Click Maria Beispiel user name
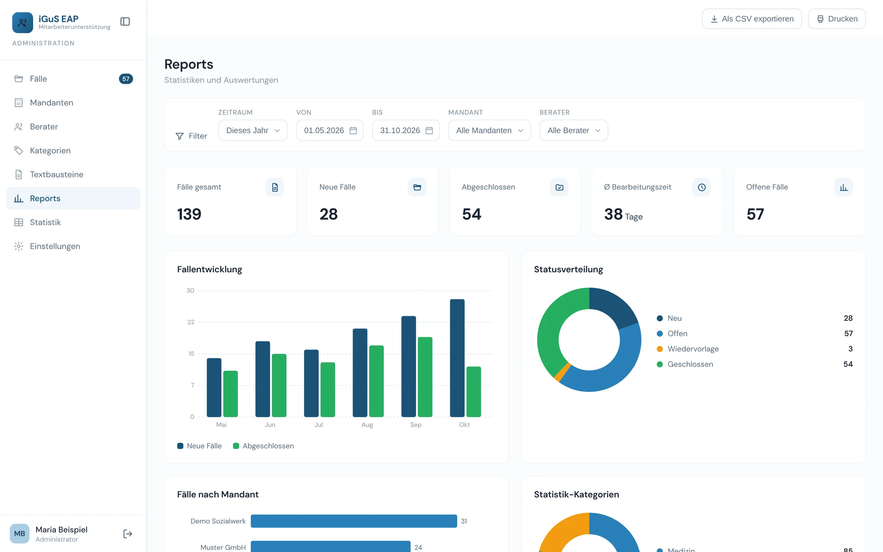Screen dimensions: 883x552 coord(61,530)
